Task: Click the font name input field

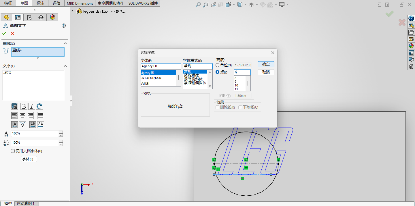Action: [161, 66]
